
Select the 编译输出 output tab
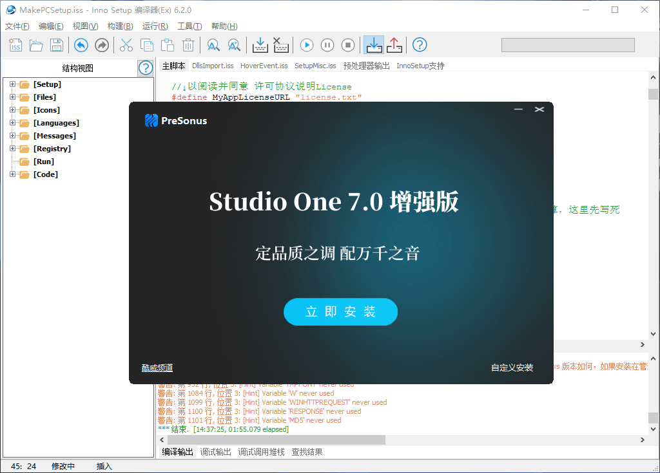pos(177,452)
